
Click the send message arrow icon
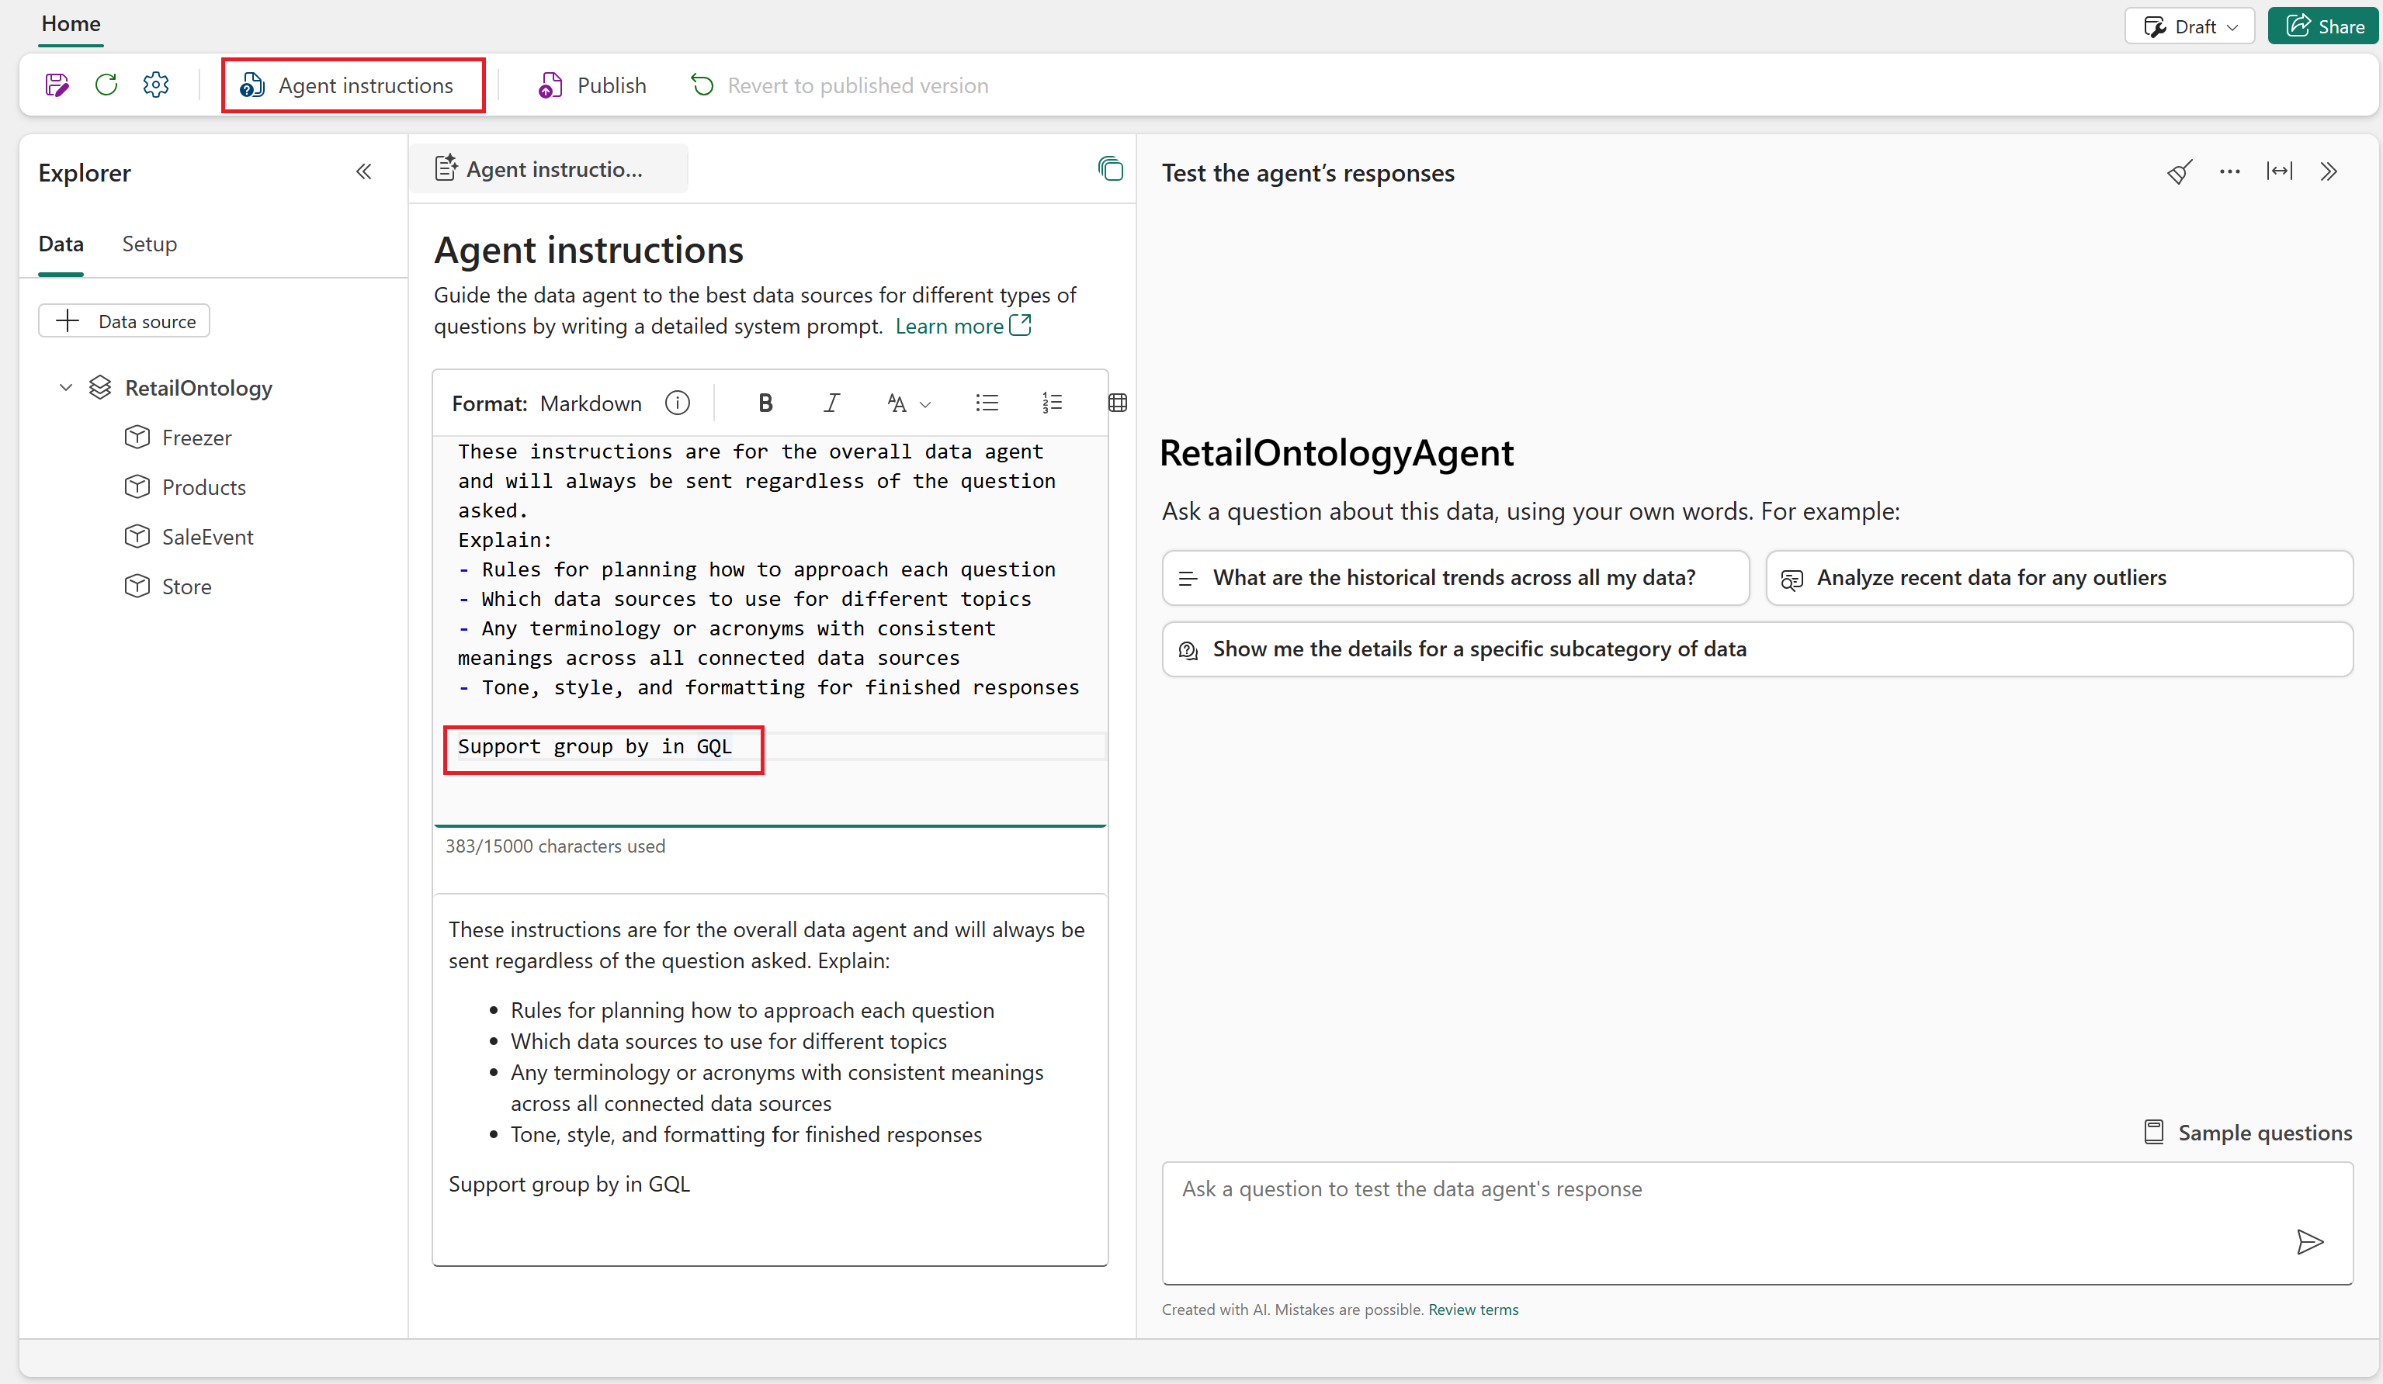pos(2308,1241)
